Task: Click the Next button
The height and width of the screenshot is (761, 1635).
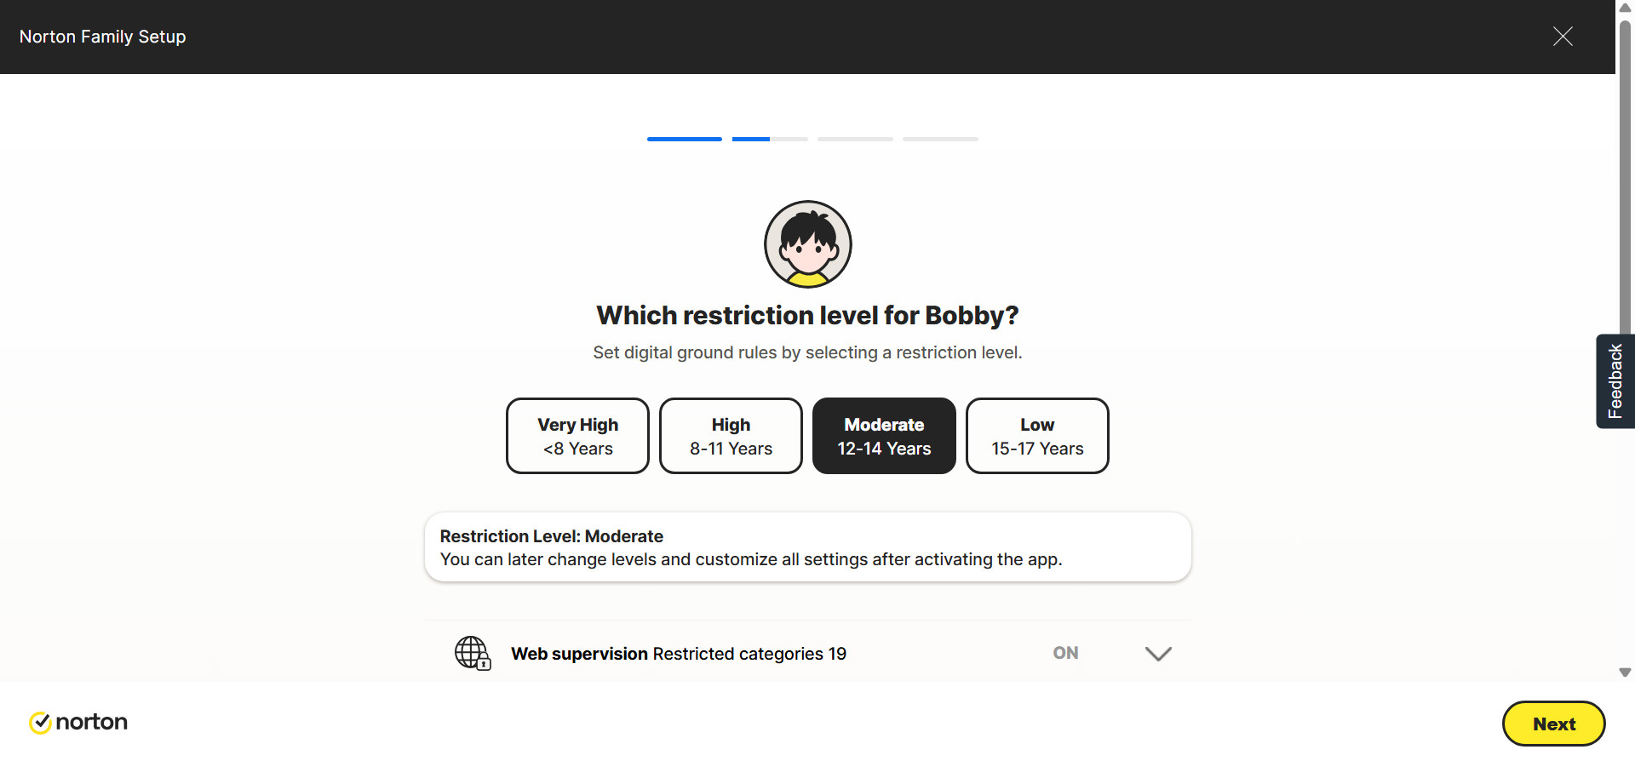Action: coord(1553,724)
